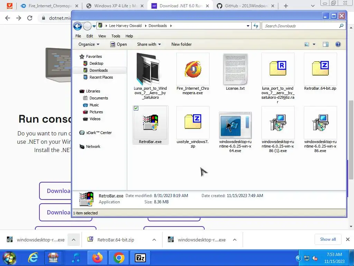Expand the address bar history dropdown
The width and height of the screenshot is (354, 266).
click(x=248, y=26)
